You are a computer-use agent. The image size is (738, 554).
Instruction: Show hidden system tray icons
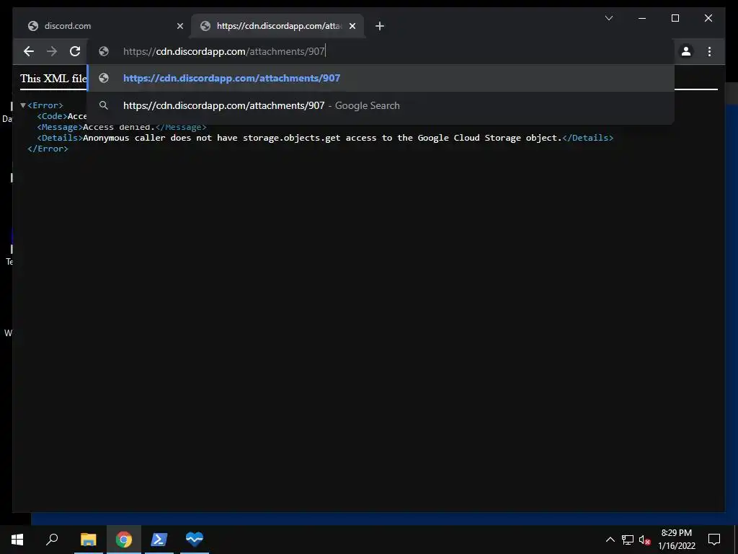(x=610, y=540)
